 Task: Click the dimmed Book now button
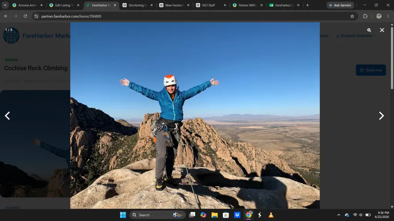371,70
